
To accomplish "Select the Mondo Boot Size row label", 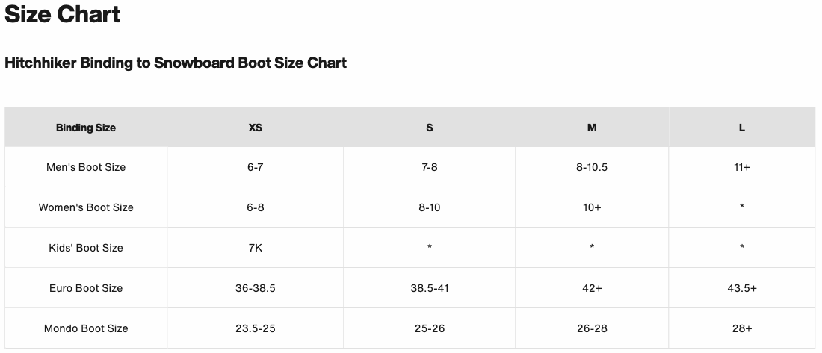I will 86,328.
